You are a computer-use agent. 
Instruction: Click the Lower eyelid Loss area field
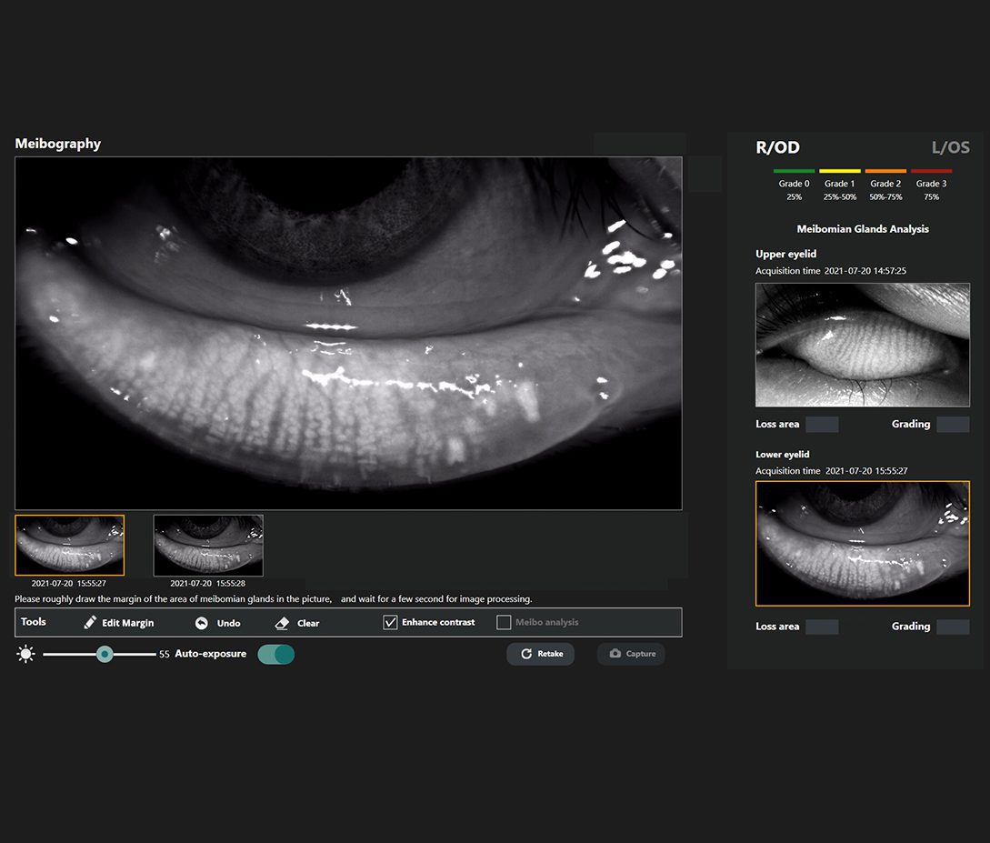(822, 627)
